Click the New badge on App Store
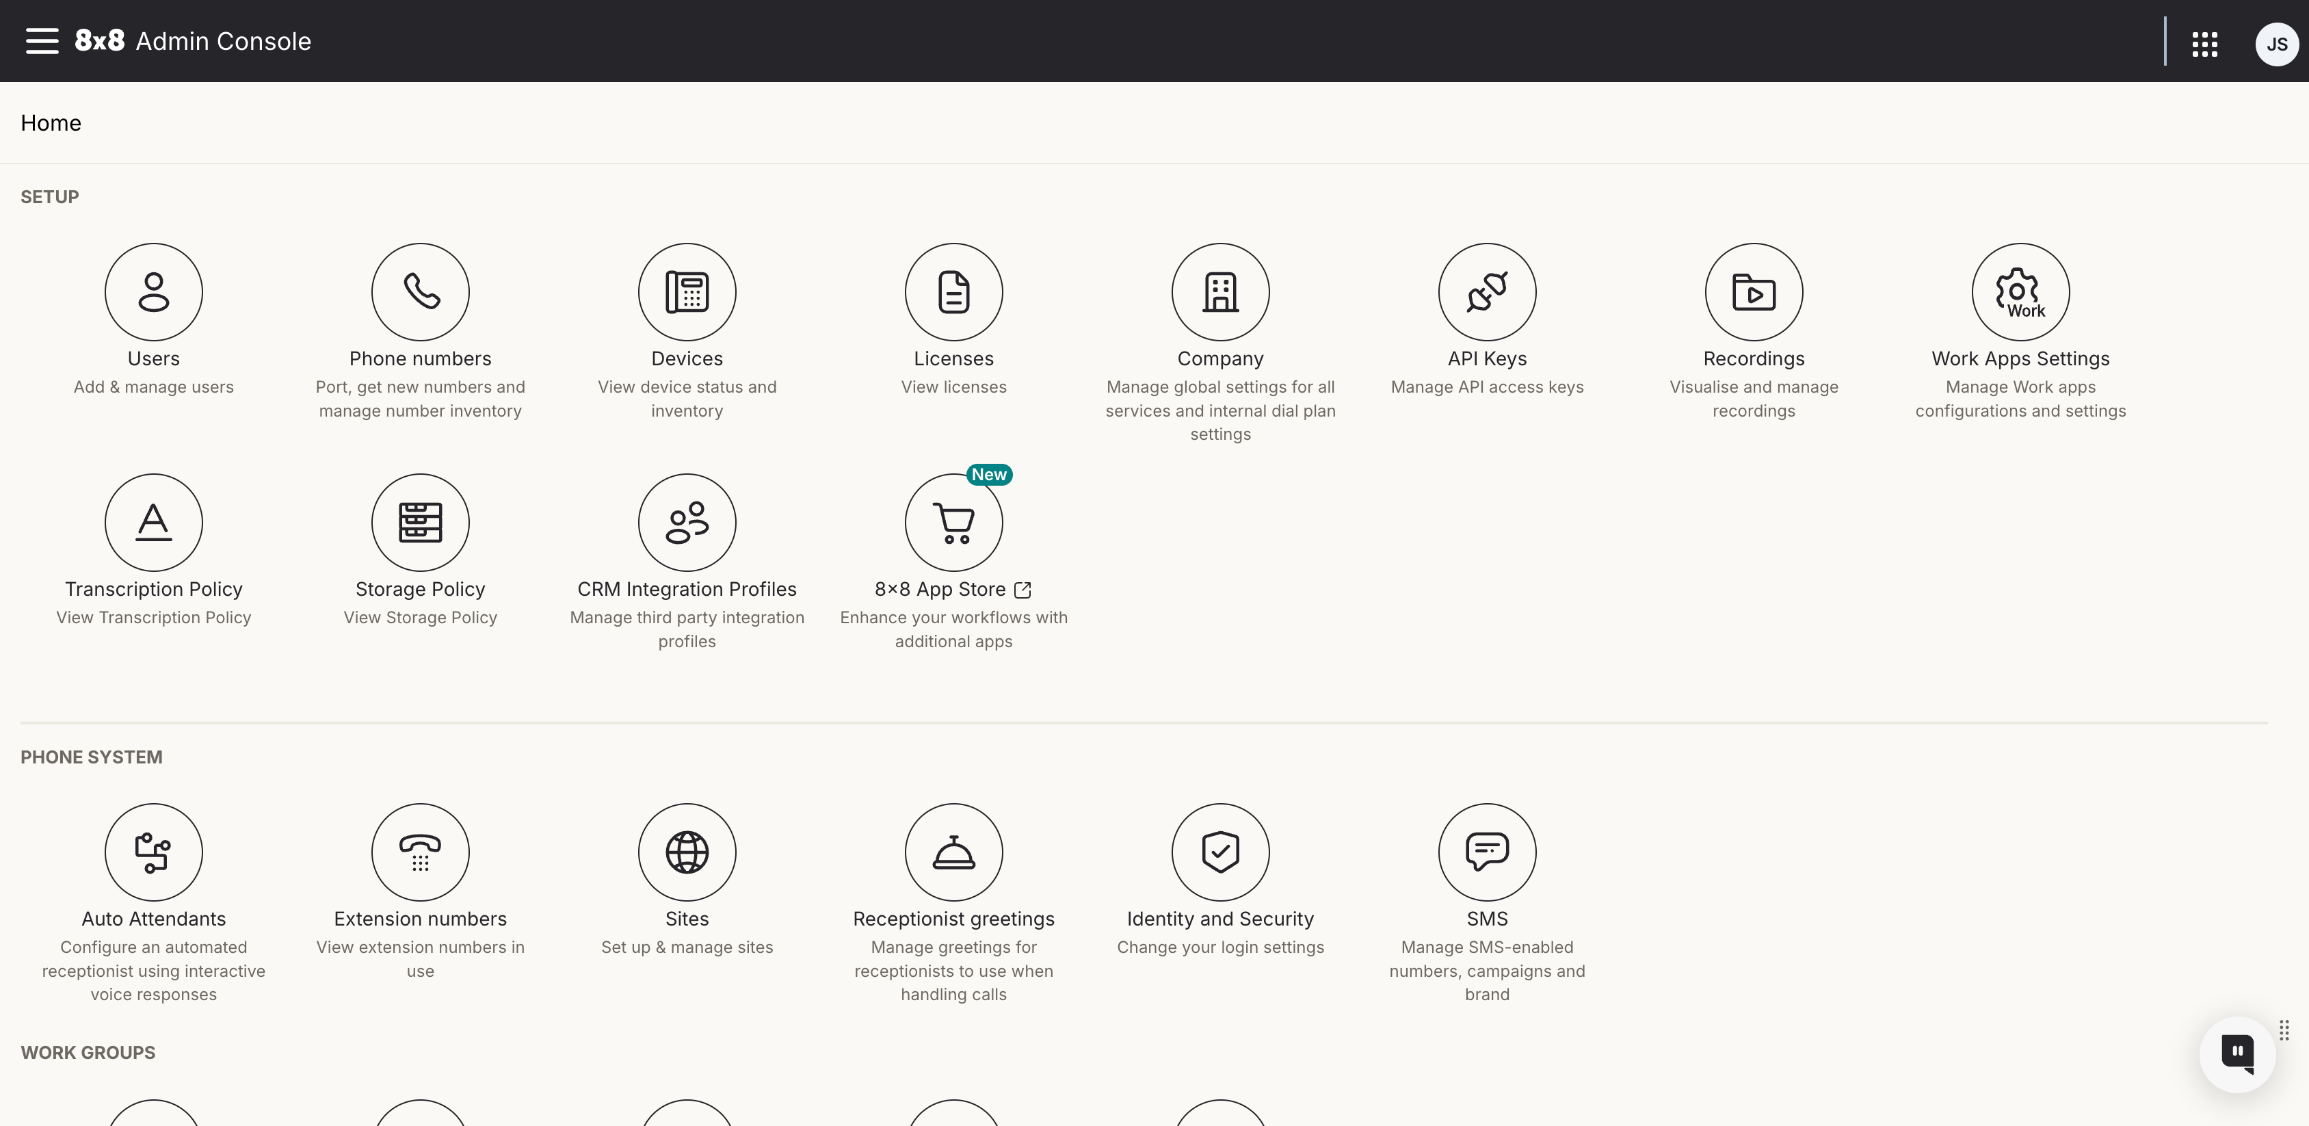The width and height of the screenshot is (2309, 1126). pos(990,474)
